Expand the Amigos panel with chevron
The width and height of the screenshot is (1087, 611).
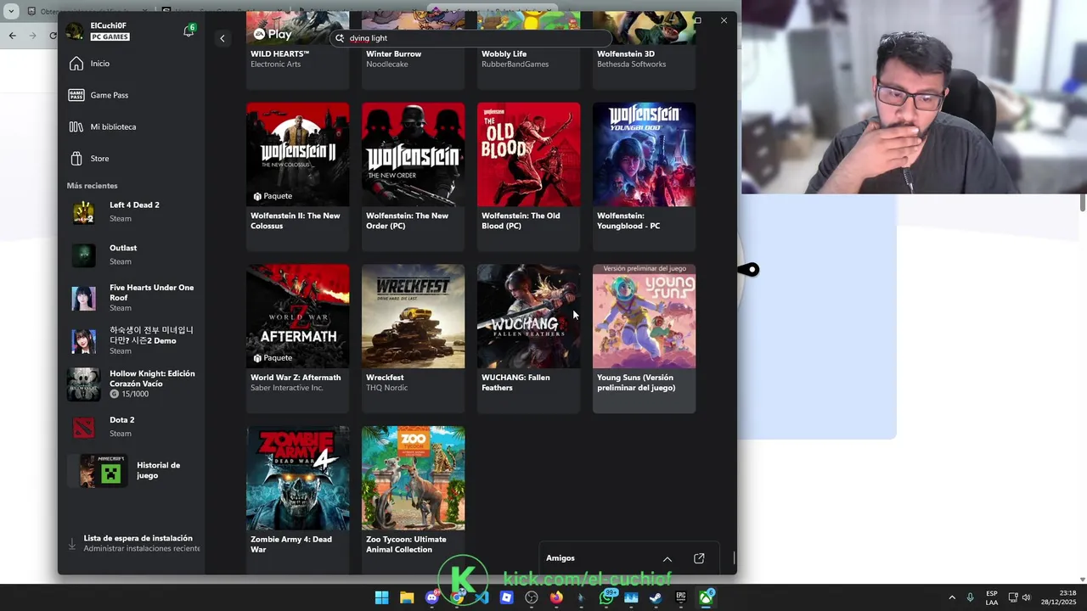[x=667, y=558]
